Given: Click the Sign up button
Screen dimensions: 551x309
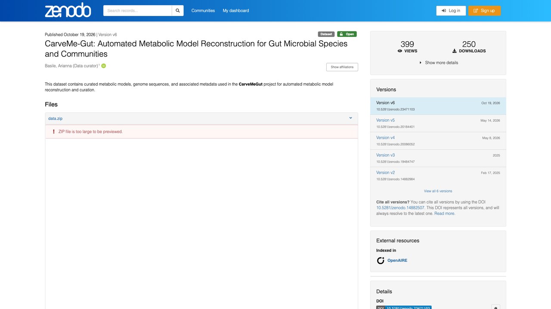Looking at the screenshot, I should [x=484, y=11].
